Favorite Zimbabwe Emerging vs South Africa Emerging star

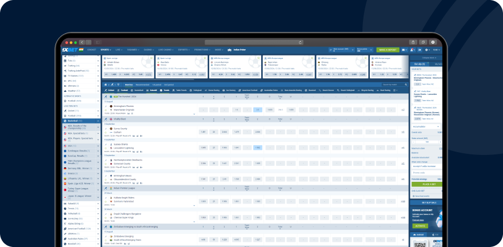pos(106,240)
